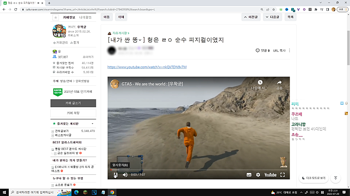Expand the 즐겨찾는 게시판 section arrow
The image size is (350, 196).
click(92, 124)
